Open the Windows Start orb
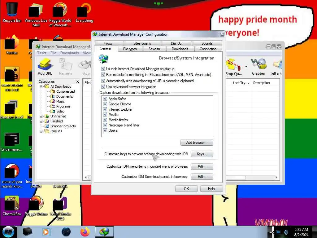The width and height of the screenshot is (317, 238). pyautogui.click(x=8, y=232)
